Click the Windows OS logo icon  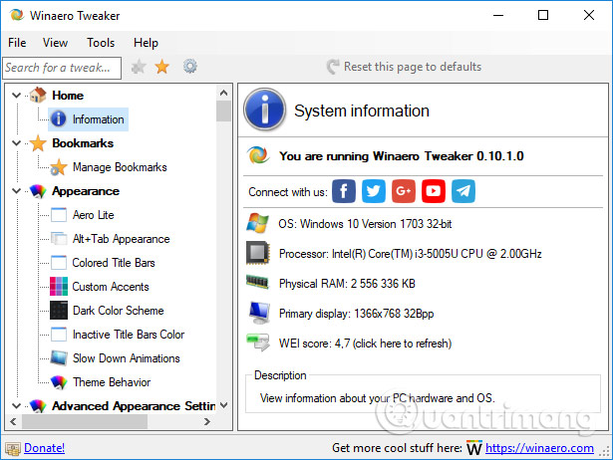coord(257,223)
